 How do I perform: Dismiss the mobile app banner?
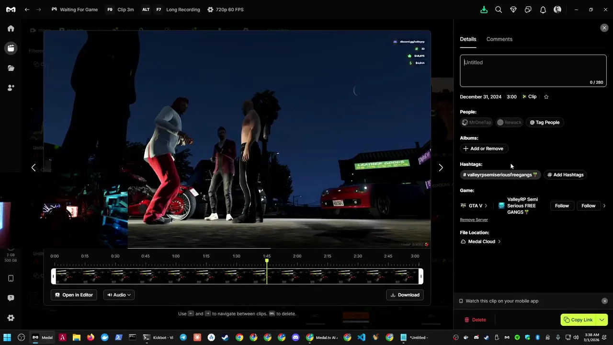604,301
